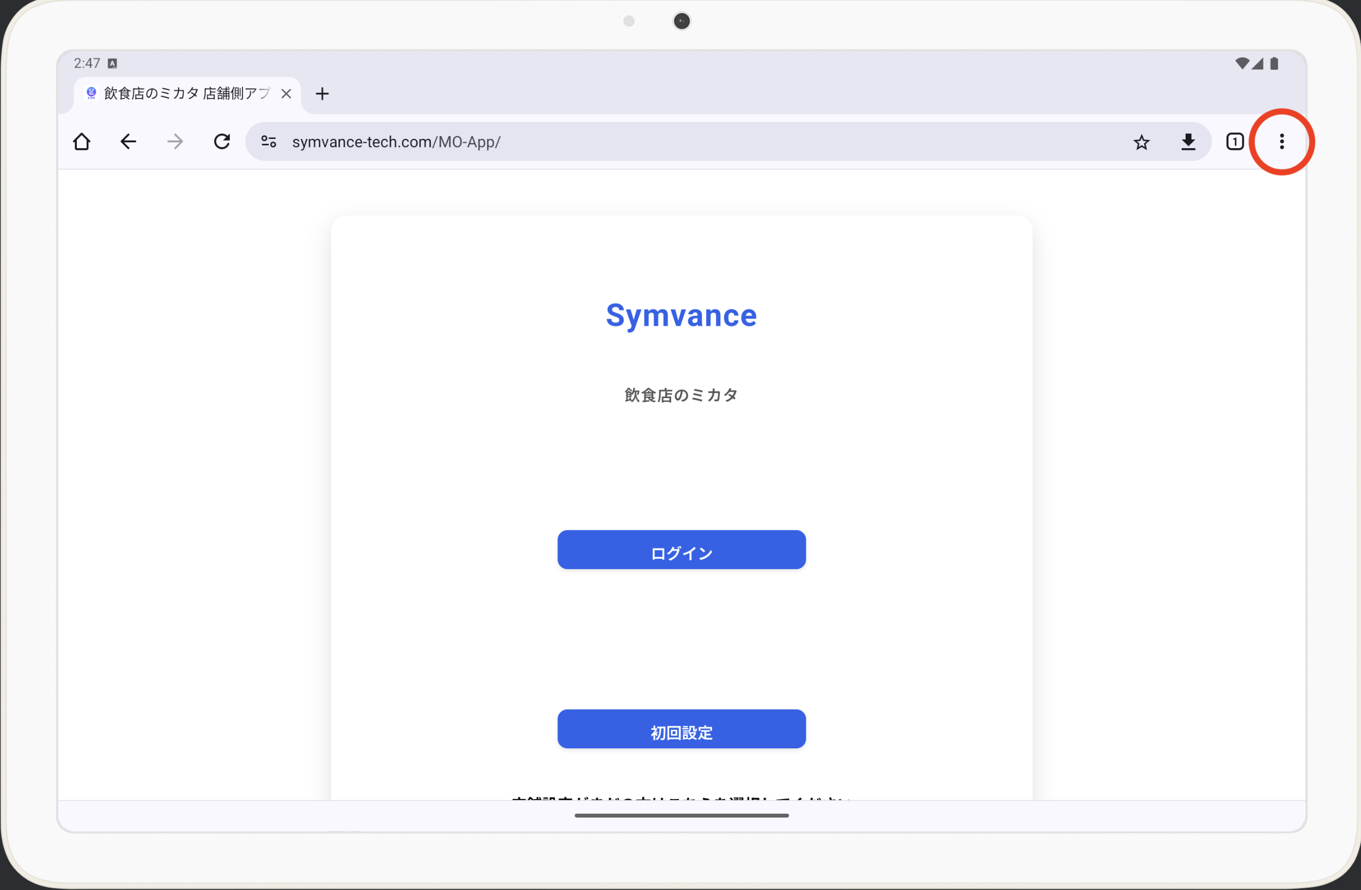The image size is (1361, 890).
Task: Tap the cellular signal status icon
Action: click(1257, 63)
